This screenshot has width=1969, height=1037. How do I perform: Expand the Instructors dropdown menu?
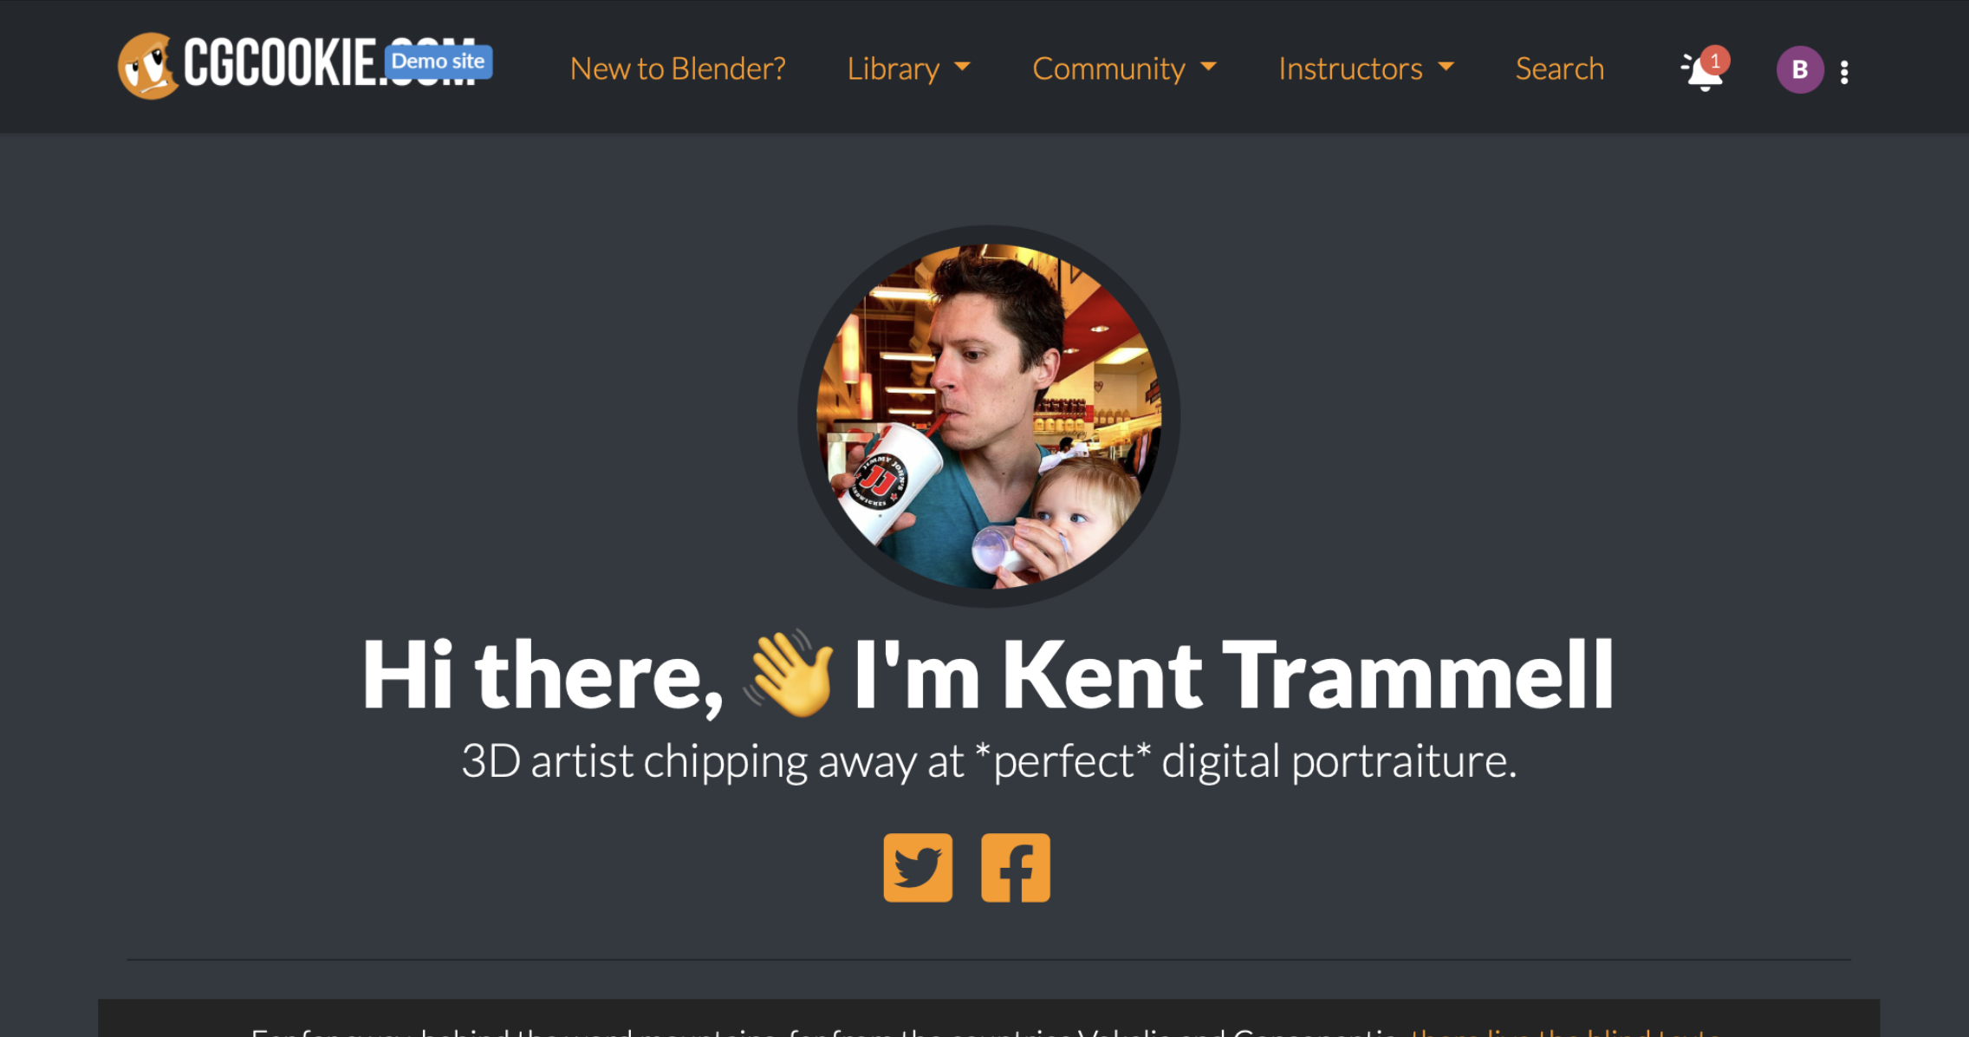click(x=1366, y=68)
